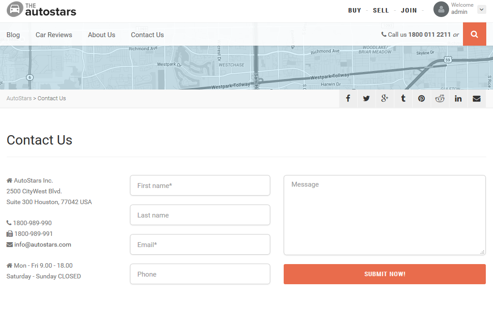Click the Pinterest share icon

tap(421, 98)
